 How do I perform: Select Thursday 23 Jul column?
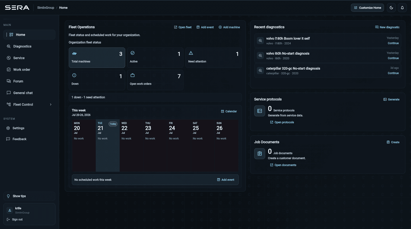[155, 145]
